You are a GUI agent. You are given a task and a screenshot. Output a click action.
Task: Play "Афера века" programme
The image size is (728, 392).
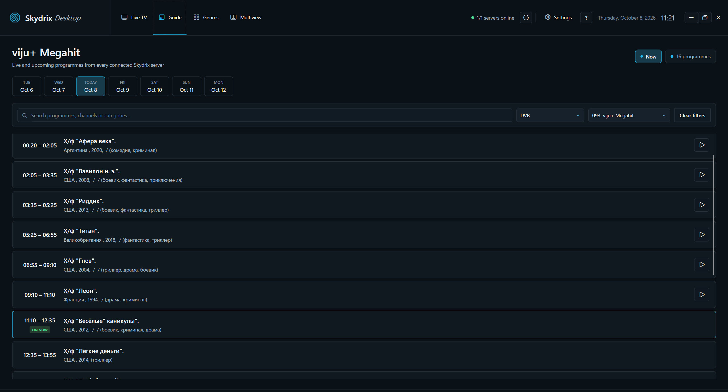tap(702, 145)
